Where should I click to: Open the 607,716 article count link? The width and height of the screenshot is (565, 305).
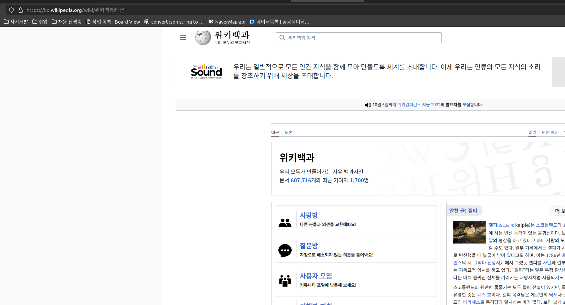(x=301, y=180)
